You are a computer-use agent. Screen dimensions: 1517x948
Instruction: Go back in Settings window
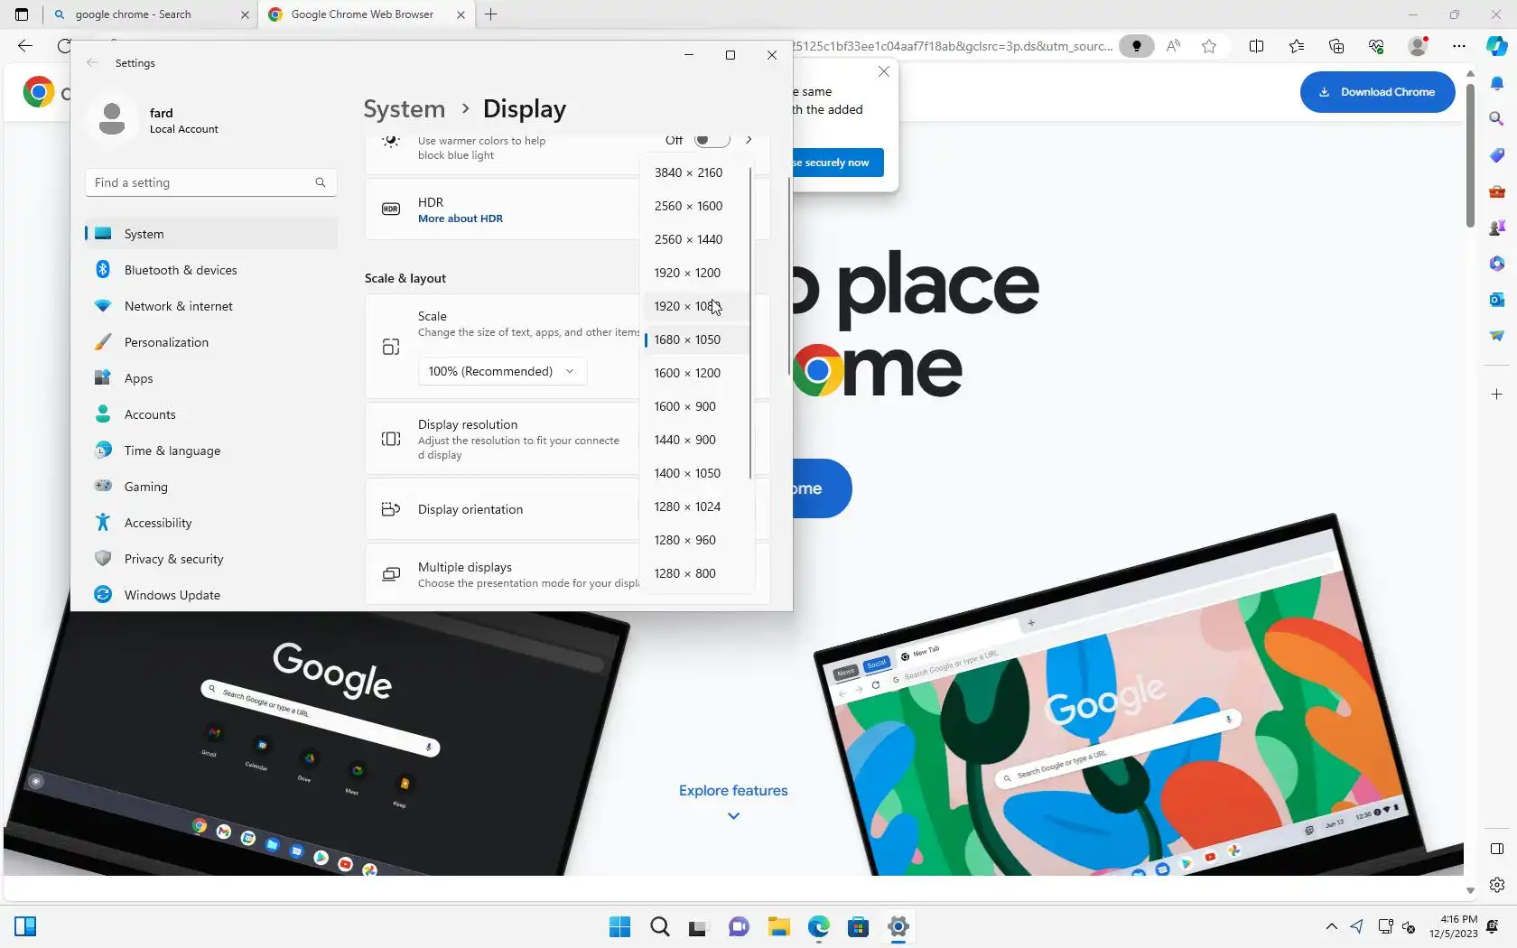click(92, 62)
